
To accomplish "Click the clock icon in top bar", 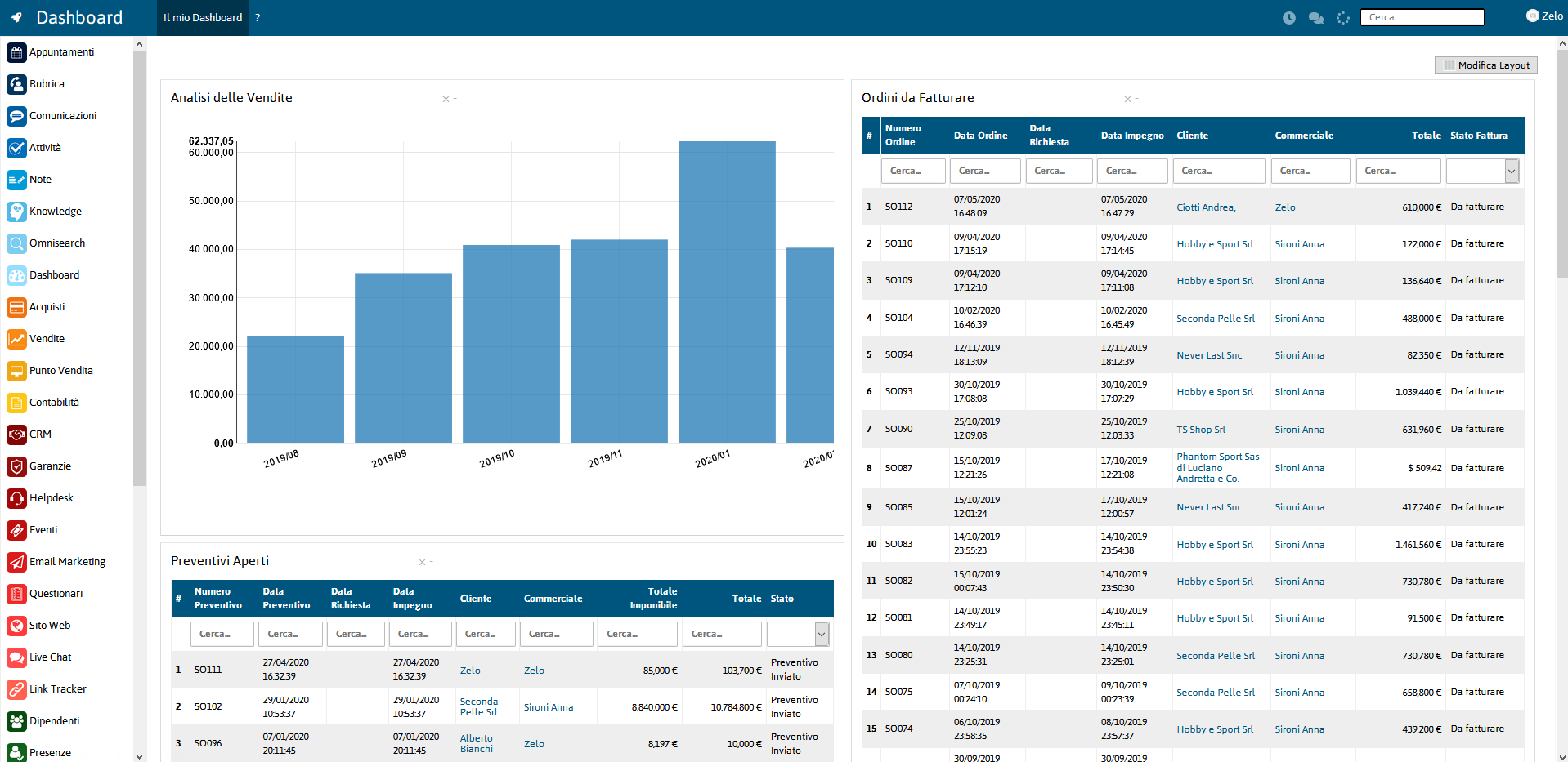I will 1289,17.
